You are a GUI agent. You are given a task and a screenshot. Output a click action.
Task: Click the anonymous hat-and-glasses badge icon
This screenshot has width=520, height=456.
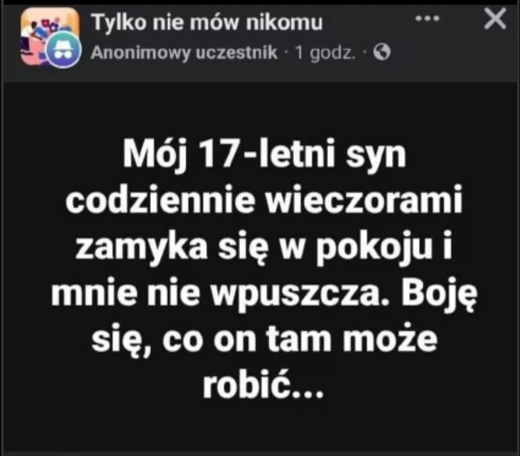(63, 50)
